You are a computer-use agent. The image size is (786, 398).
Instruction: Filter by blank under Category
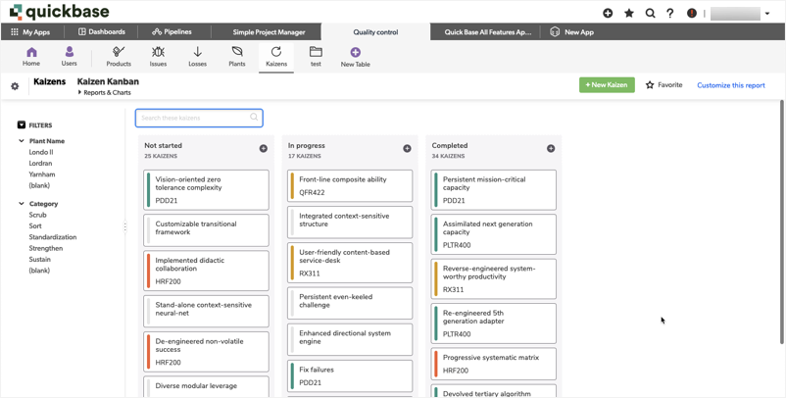(39, 271)
